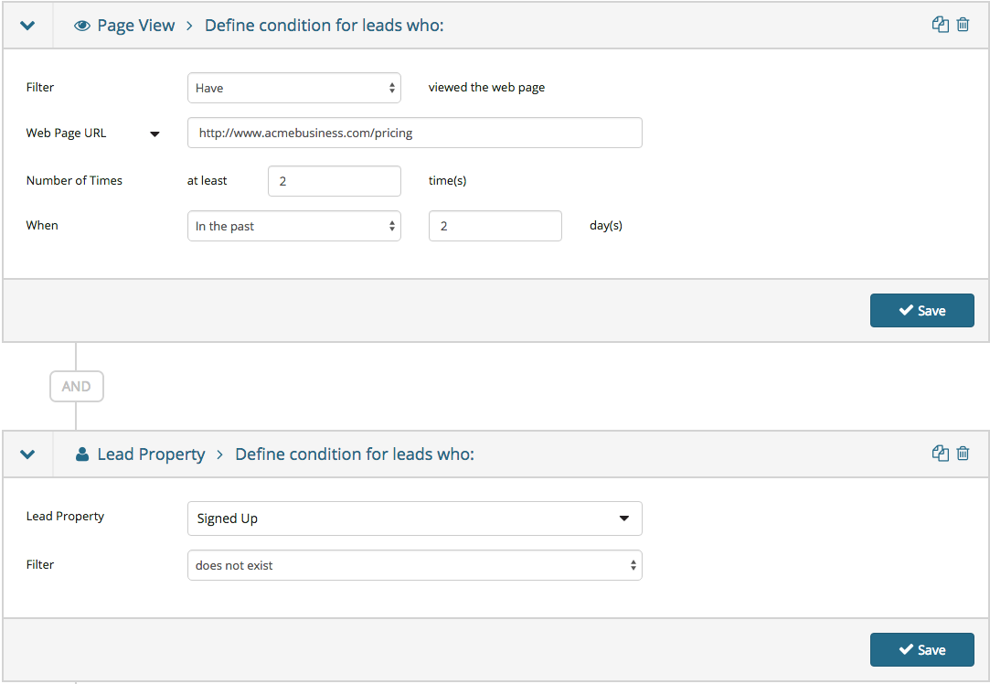Click 'Define condition for leads who:' in Page View header
990x684 pixels.
[x=324, y=26]
